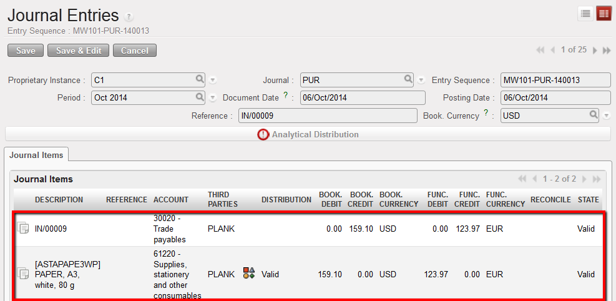The height and width of the screenshot is (301, 616).
Task: Expand Book. Currency dropdown arrow
Action: [606, 116]
